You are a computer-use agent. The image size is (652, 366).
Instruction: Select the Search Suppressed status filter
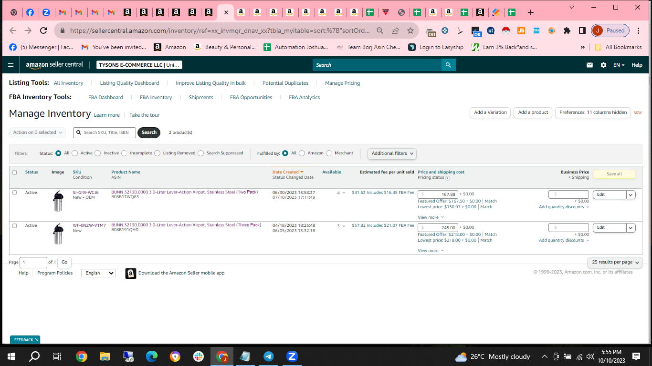coord(201,153)
